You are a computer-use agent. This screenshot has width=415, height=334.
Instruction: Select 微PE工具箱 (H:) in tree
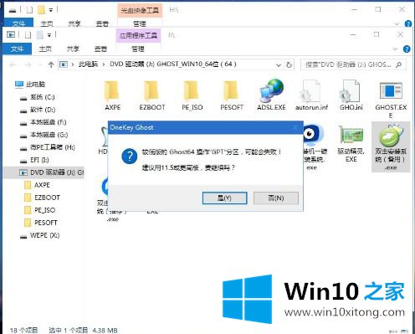[x=47, y=147]
